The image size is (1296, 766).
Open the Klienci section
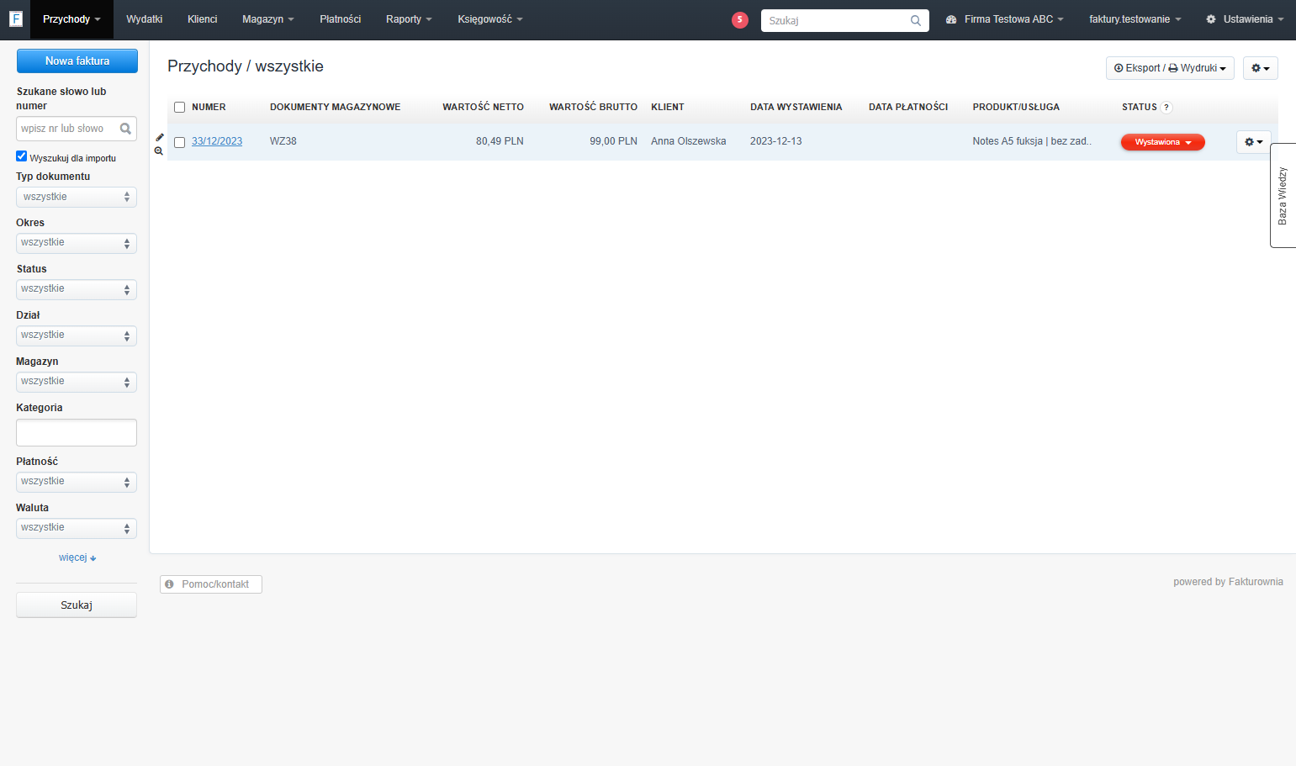203,19
